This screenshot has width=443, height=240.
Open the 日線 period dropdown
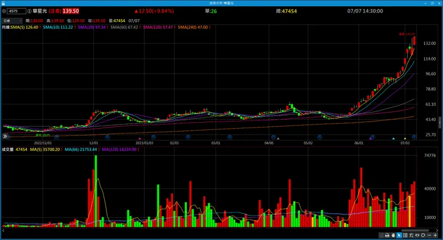12,20
